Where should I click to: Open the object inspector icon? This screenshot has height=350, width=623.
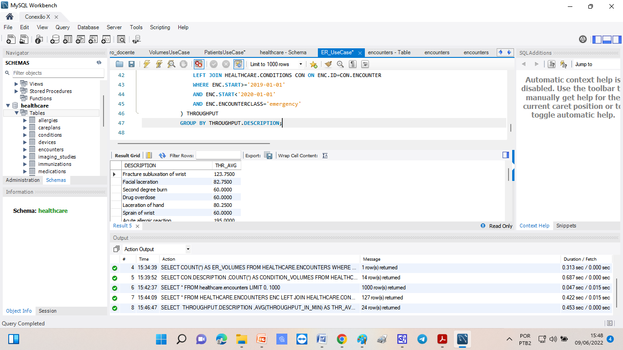pyautogui.click(x=39, y=40)
